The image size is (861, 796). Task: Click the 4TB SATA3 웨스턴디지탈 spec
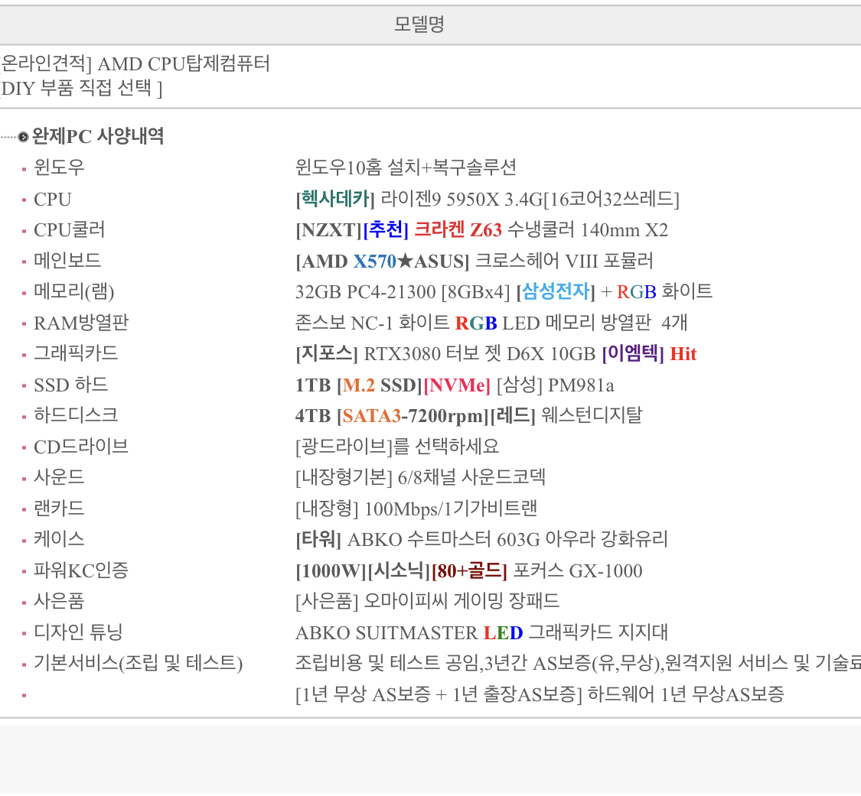click(468, 415)
